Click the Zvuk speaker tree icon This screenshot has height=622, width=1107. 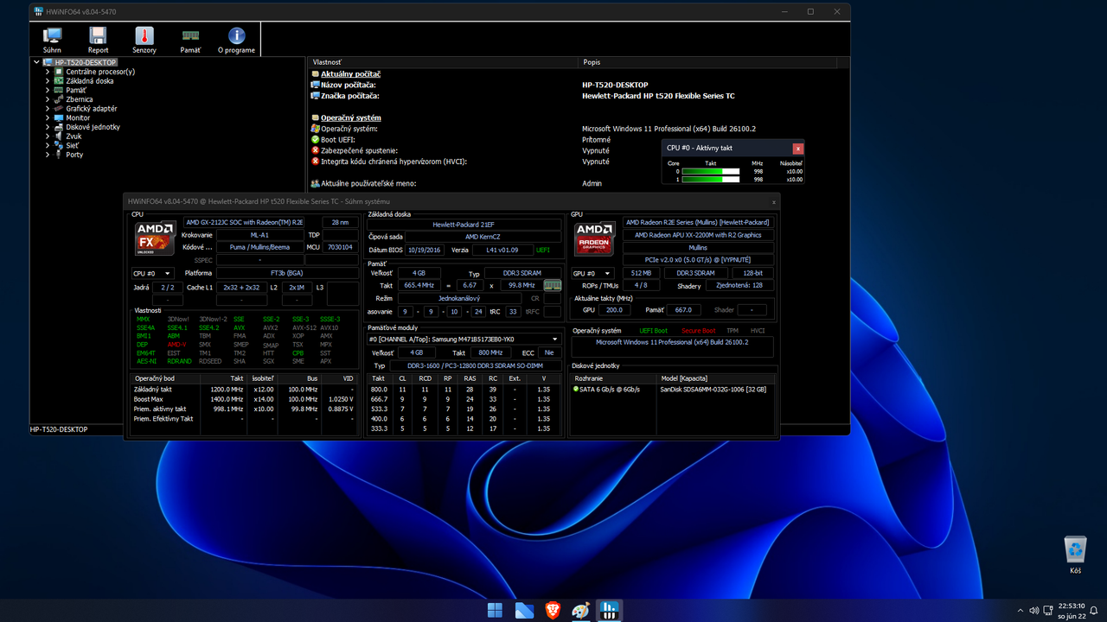(x=59, y=136)
